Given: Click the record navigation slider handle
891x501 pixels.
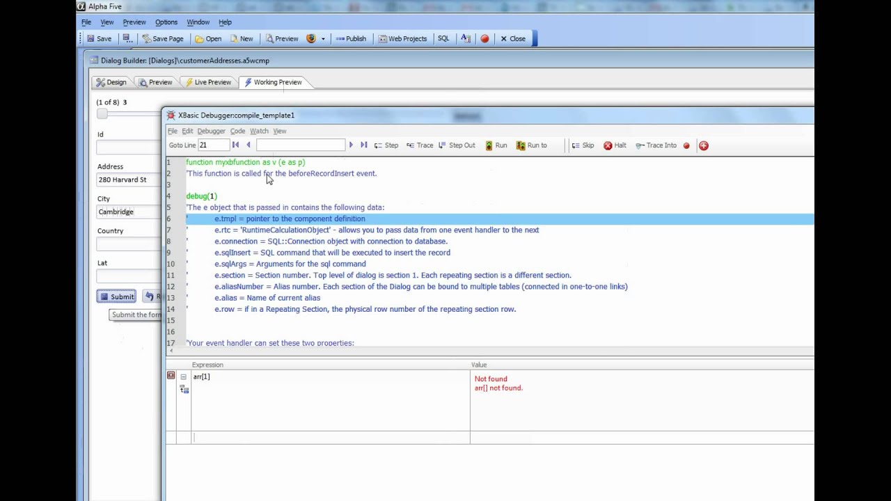Looking at the screenshot, I should [102, 113].
